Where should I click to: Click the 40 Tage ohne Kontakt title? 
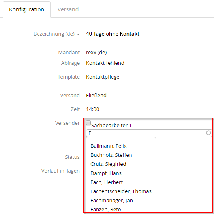pyautogui.click(x=113, y=34)
